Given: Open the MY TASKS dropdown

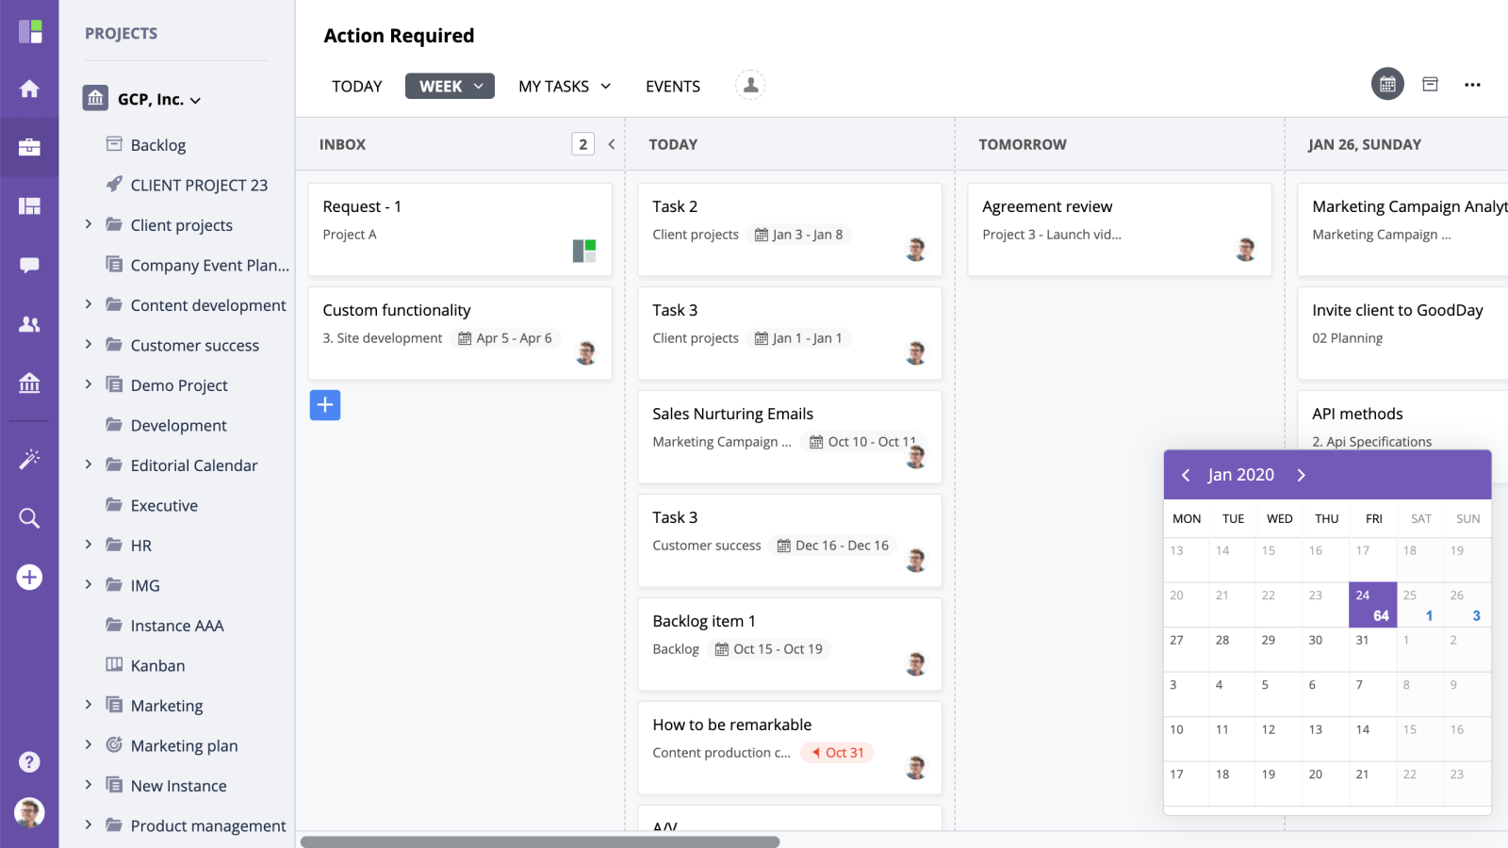Looking at the screenshot, I should [x=565, y=87].
